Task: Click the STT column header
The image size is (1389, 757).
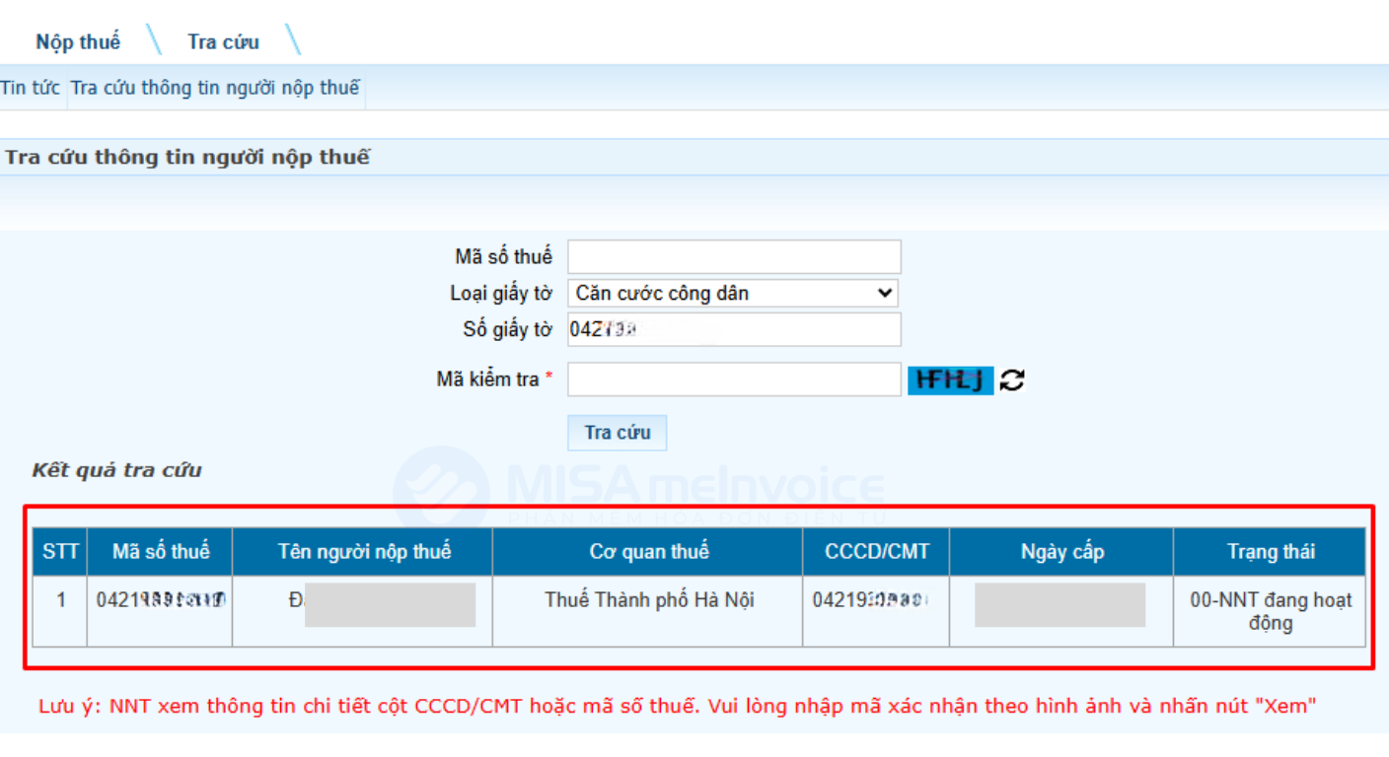Action: [60, 552]
